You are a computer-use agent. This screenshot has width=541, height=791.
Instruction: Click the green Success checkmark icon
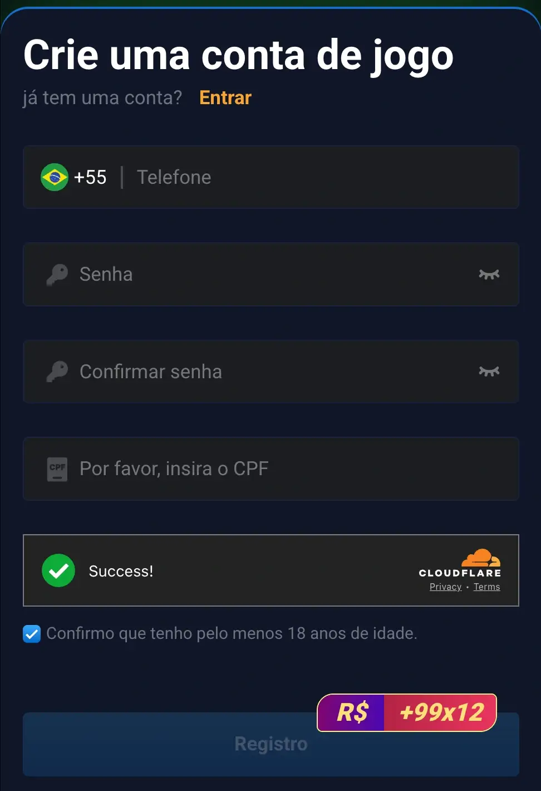click(58, 570)
